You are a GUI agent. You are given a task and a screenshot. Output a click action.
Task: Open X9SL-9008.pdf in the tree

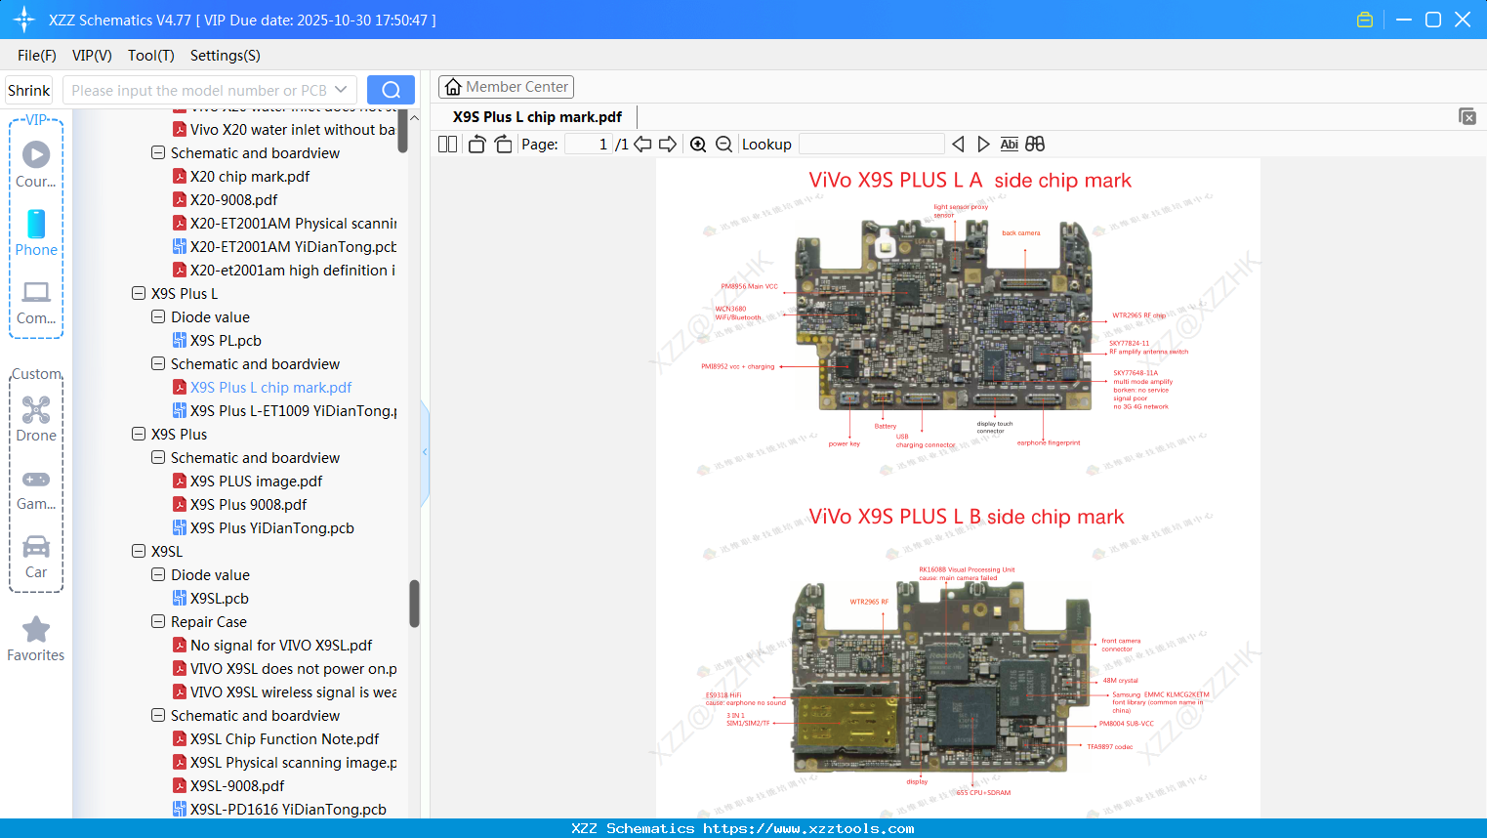tap(237, 786)
